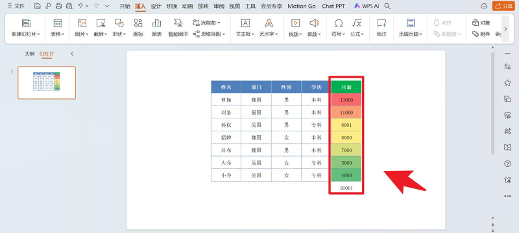Open the 音频 audio dropdown

pyautogui.click(x=314, y=34)
